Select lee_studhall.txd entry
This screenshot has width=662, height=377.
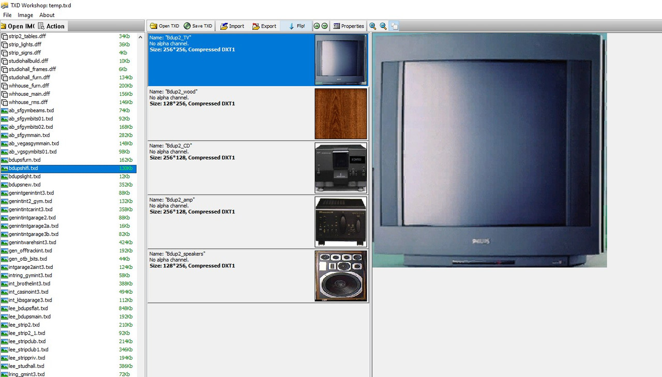(x=68, y=366)
